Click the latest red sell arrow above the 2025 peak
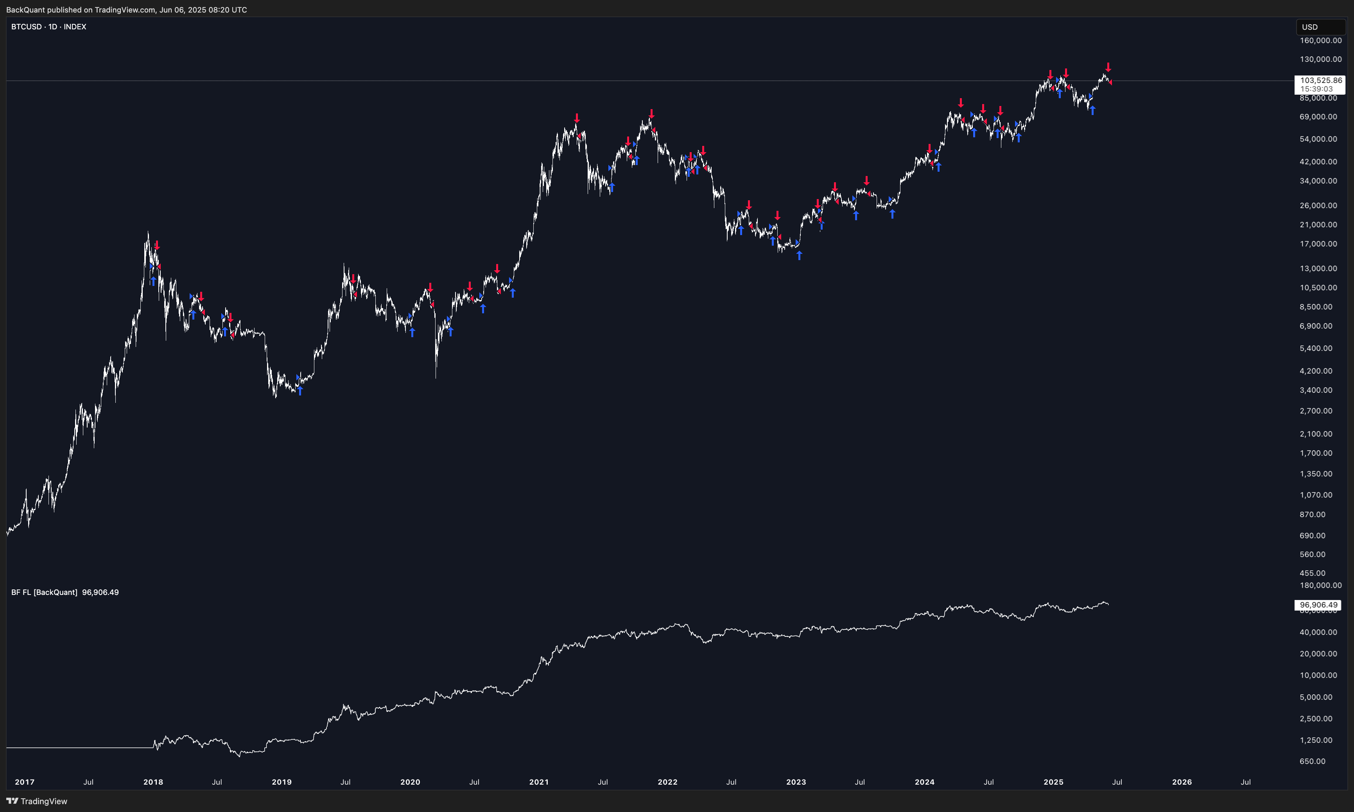This screenshot has height=812, width=1354. (1108, 67)
